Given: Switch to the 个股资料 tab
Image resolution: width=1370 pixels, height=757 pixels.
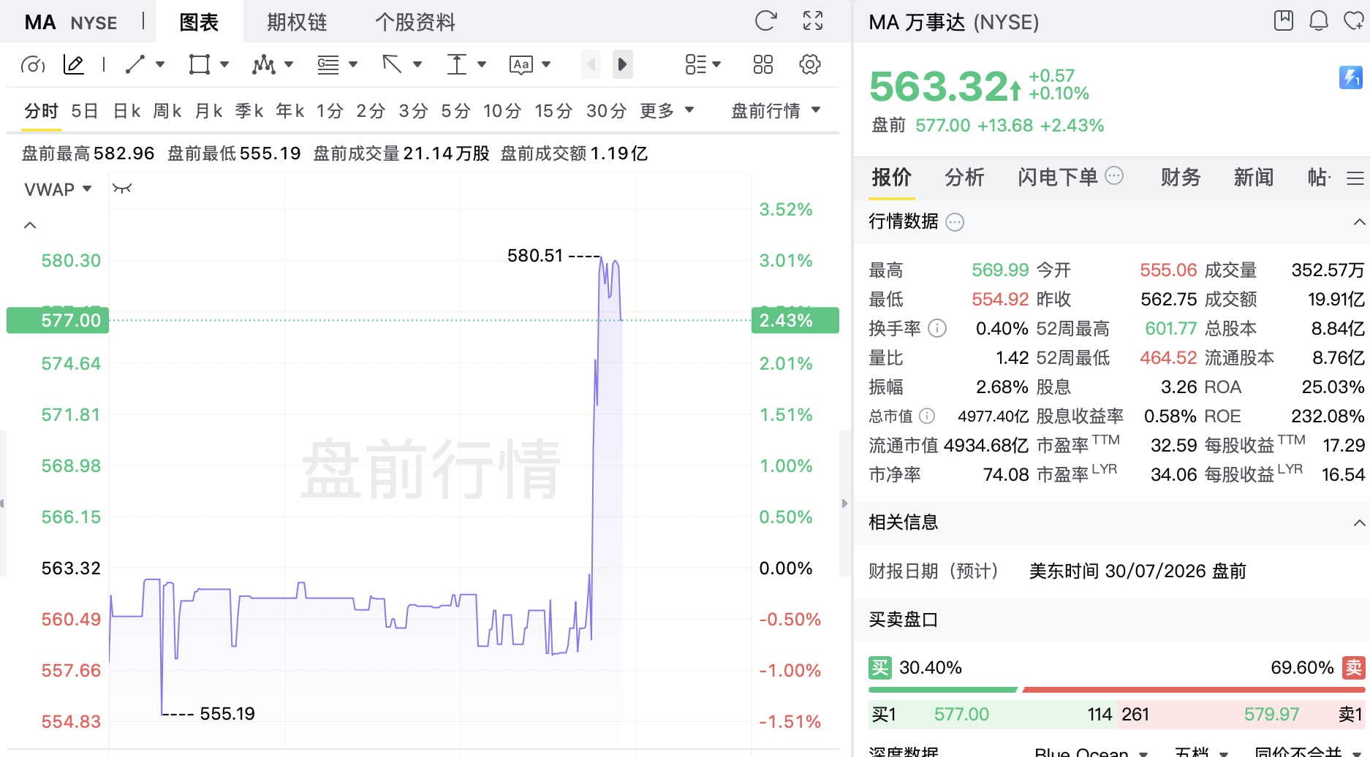Looking at the screenshot, I should pos(415,22).
